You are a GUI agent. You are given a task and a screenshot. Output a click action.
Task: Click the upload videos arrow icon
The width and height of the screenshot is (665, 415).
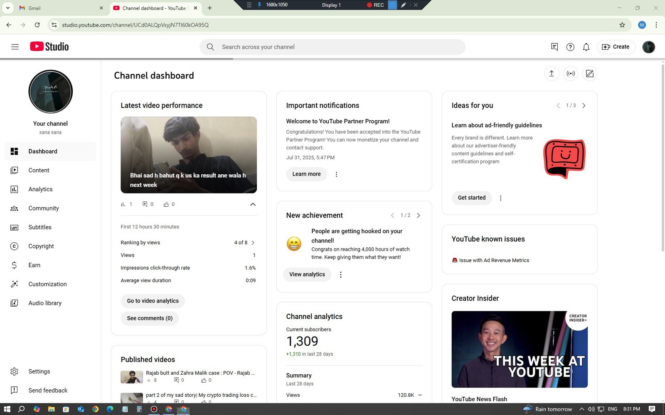[x=552, y=73]
